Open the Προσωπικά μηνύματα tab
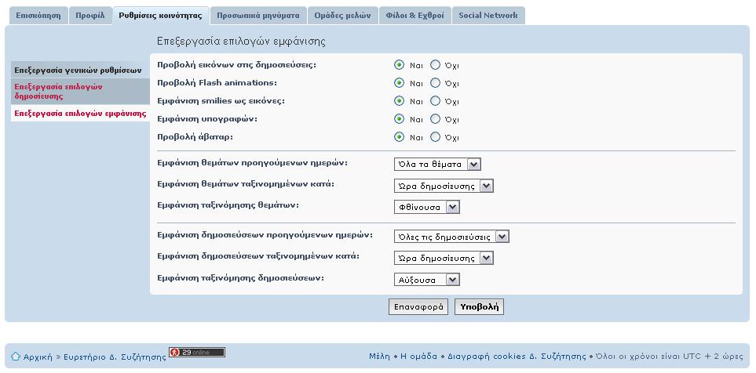The image size is (756, 373). pyautogui.click(x=258, y=16)
